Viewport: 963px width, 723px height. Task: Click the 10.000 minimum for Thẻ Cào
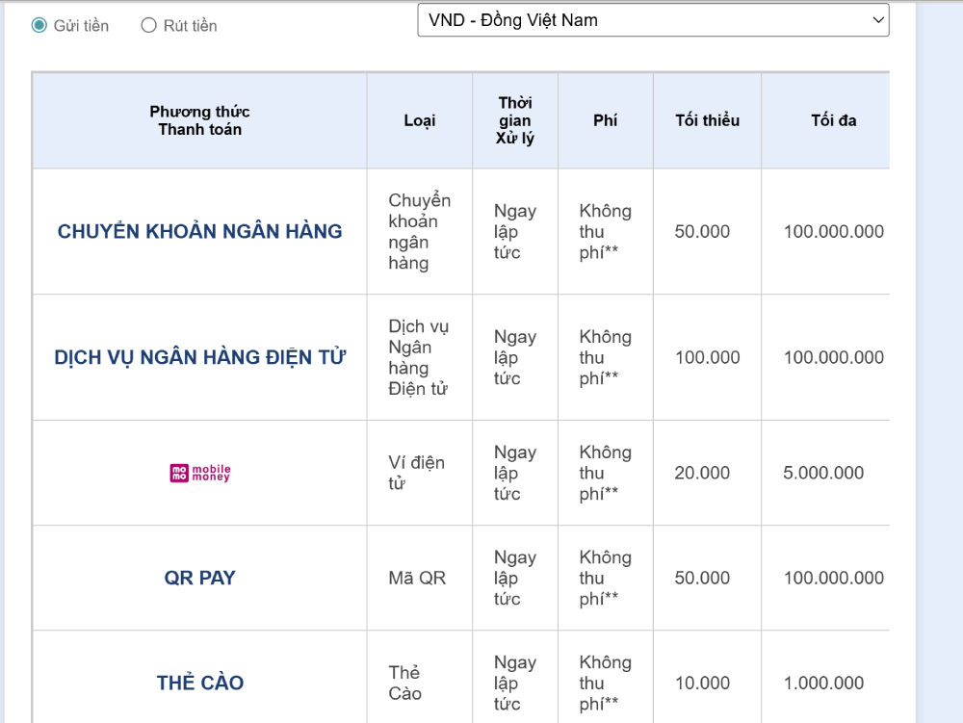[x=702, y=683]
